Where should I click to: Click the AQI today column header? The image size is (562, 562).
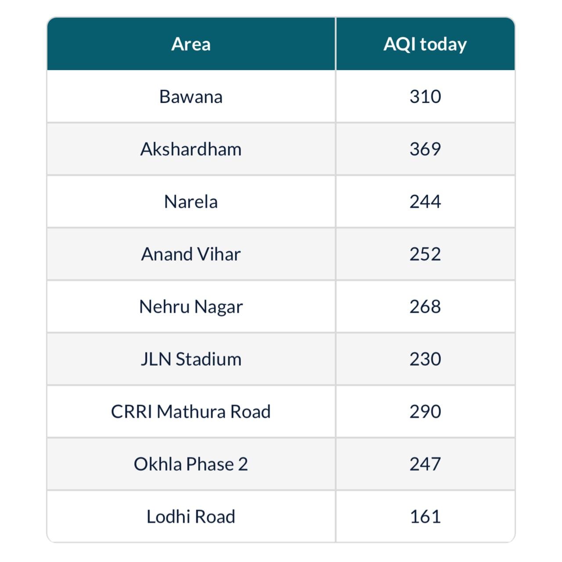pos(425,44)
